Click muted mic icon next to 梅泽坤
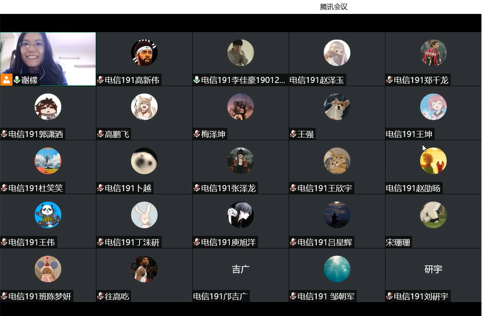 click(197, 134)
